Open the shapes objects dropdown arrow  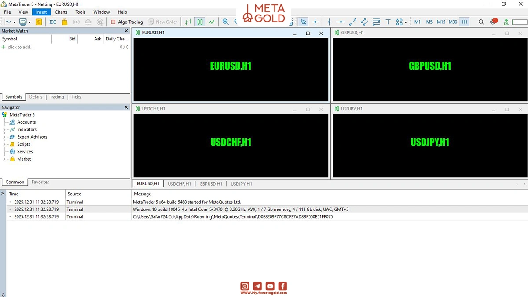pos(406,22)
